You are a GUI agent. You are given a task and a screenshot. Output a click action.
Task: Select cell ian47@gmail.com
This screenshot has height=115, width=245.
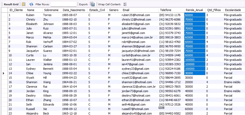pyautogui.click(x=133, y=64)
